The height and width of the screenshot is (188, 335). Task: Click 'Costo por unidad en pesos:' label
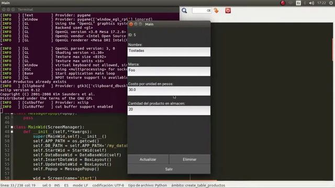[151, 84]
